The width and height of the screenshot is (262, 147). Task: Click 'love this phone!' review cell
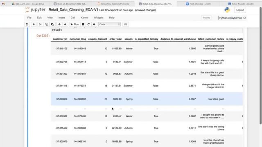click(214, 142)
